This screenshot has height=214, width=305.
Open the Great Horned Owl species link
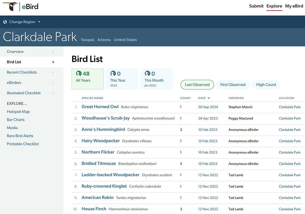click(x=100, y=107)
